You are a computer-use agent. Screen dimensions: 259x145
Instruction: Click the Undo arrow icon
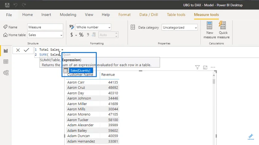(15, 5)
